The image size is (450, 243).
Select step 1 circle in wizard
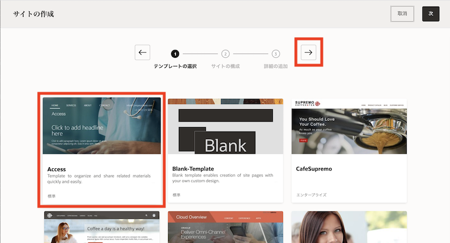pyautogui.click(x=175, y=54)
